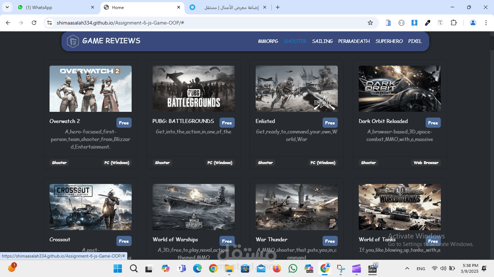Open the World of Tanks thumbnail
The image size is (494, 277).
click(400, 207)
